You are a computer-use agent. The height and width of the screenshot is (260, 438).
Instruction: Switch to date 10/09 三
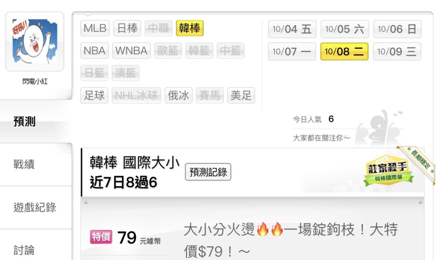pos(397,52)
